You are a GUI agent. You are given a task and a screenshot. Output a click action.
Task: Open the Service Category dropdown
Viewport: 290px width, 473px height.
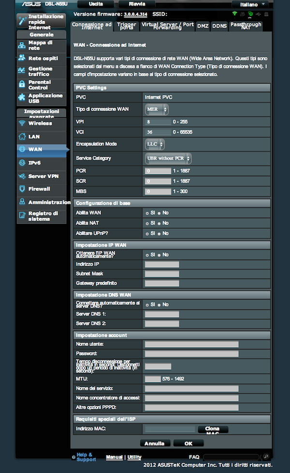pyautogui.click(x=168, y=158)
